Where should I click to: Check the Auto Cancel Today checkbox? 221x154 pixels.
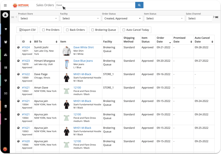tap(124, 30)
